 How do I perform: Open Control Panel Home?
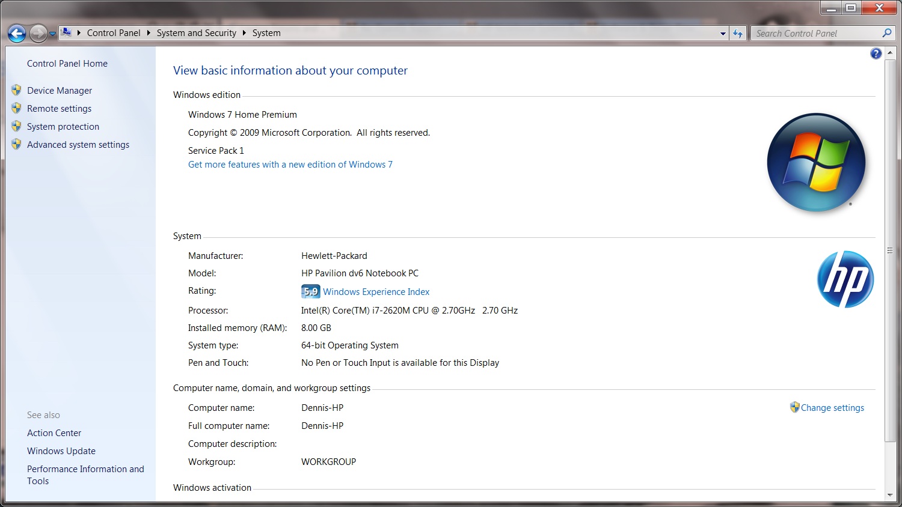(67, 64)
